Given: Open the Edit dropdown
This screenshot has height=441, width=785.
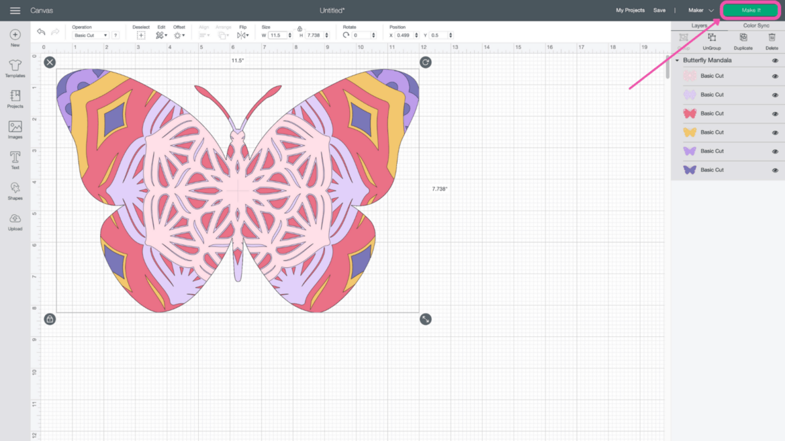Looking at the screenshot, I should [161, 35].
